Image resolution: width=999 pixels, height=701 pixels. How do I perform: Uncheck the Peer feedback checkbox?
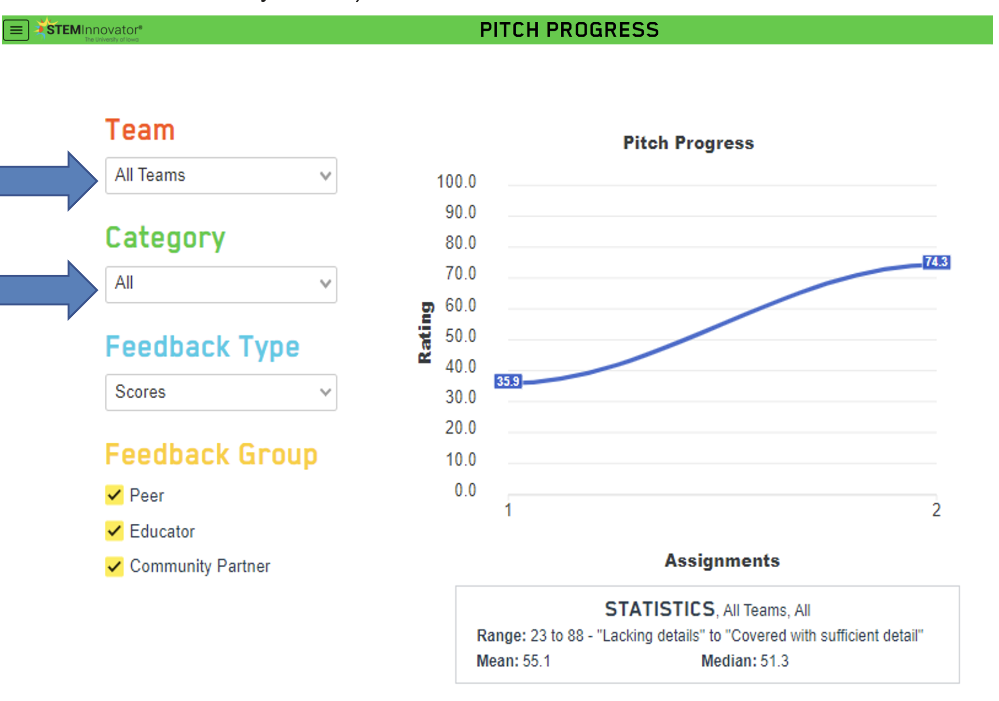114,495
